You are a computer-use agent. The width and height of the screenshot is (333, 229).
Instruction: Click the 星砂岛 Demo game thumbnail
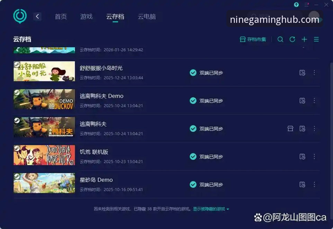44,183
